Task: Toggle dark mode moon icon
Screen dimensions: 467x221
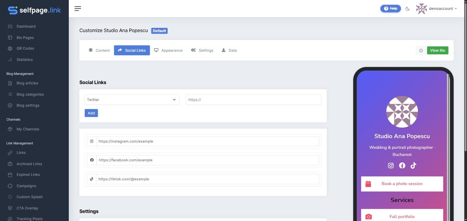Action: point(407,9)
